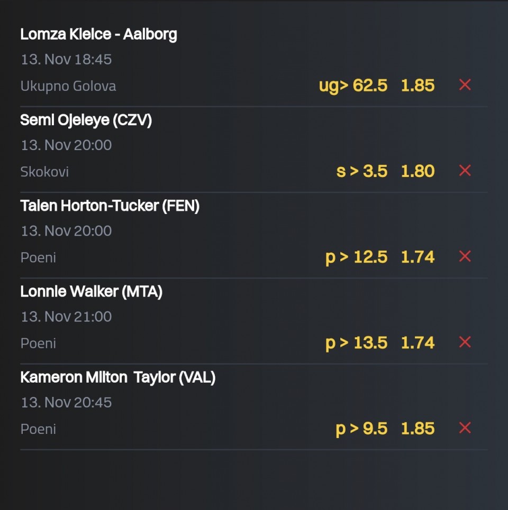This screenshot has width=508, height=510.
Task: Click the Ukupno Golova market label
Action: pos(68,86)
